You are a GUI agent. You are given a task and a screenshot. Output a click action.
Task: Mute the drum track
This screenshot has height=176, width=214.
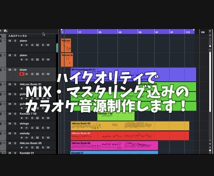click(x=10, y=70)
